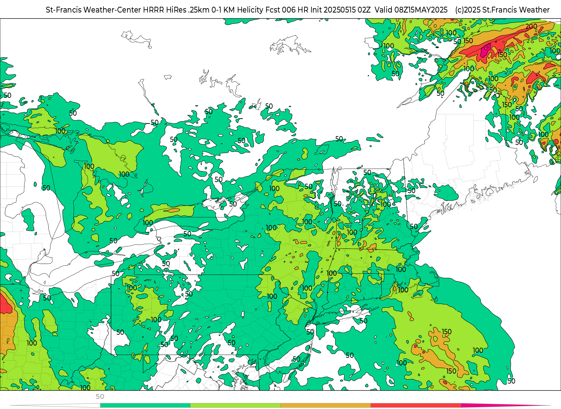Click the "Init 20250515 02Z" text
This screenshot has width=561, height=409.
click(x=340, y=10)
